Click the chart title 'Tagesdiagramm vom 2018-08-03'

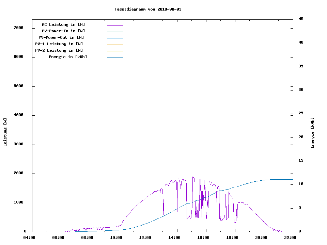[148, 9]
